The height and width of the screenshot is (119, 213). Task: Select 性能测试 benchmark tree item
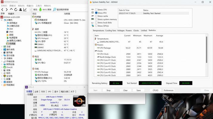click(x=9, y=85)
